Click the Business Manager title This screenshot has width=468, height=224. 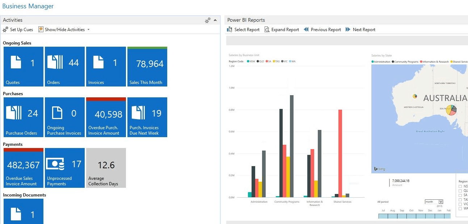pyautogui.click(x=28, y=6)
